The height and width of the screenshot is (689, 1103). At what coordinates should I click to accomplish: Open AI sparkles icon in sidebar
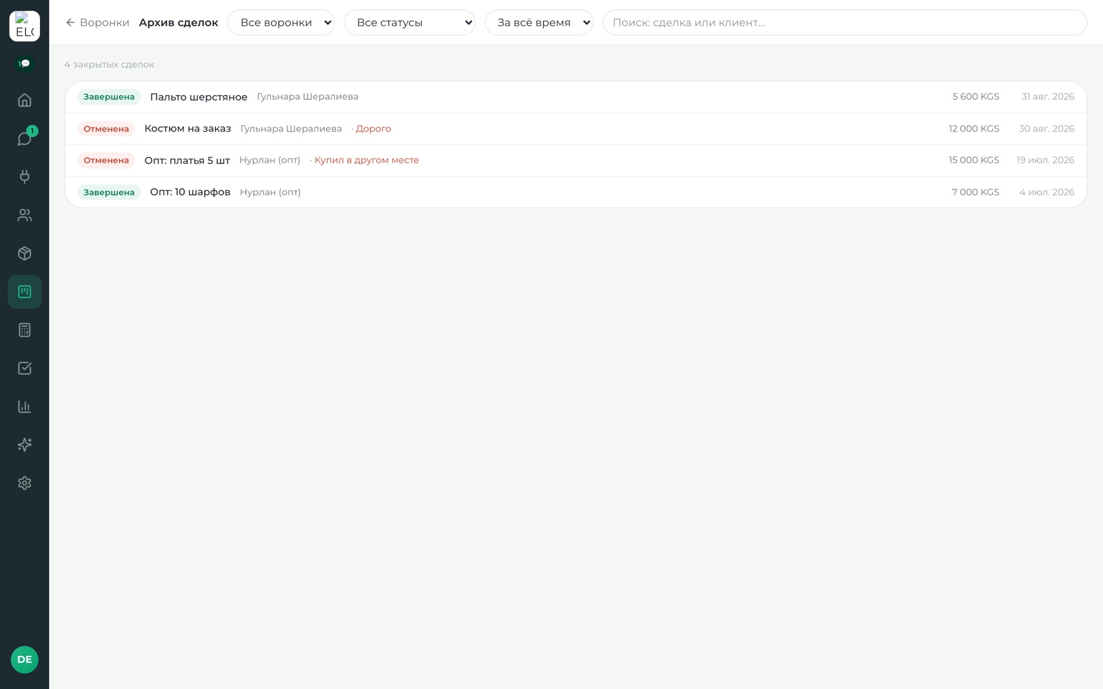(25, 444)
